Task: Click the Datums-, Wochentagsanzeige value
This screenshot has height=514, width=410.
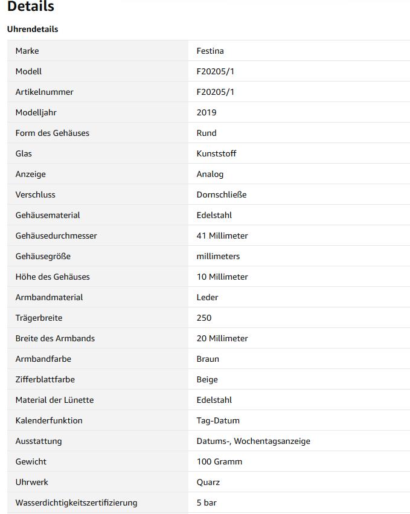Action: (x=254, y=442)
